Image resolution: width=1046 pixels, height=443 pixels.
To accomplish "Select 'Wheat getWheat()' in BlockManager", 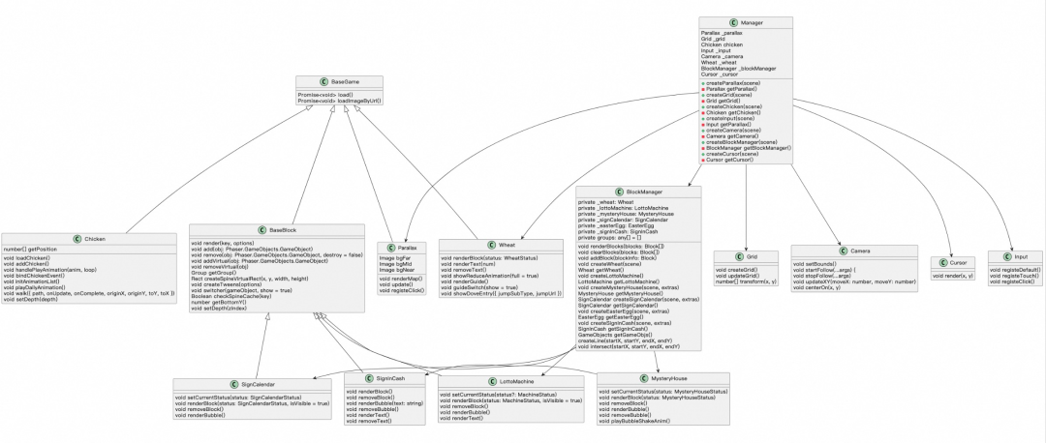I will pyautogui.click(x=600, y=270).
